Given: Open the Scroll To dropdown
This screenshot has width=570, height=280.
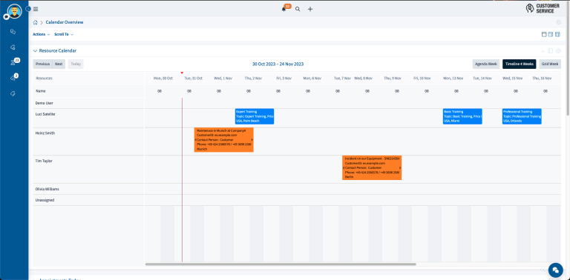Looking at the screenshot, I should 64,35.
